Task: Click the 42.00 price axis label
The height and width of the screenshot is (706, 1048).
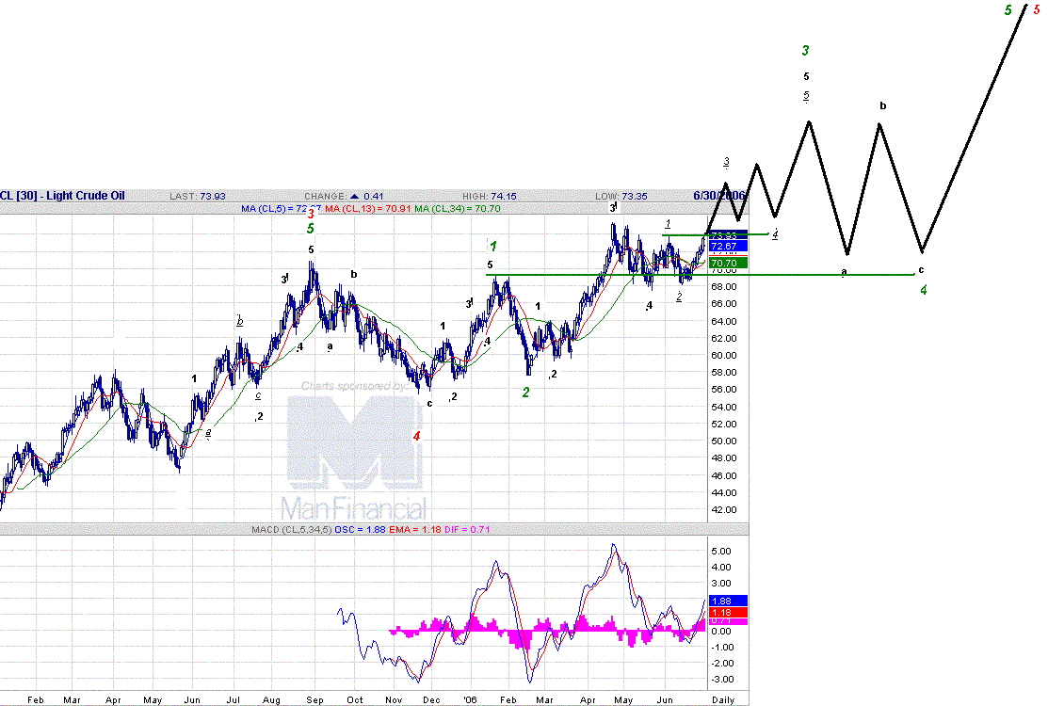Action: 723,510
